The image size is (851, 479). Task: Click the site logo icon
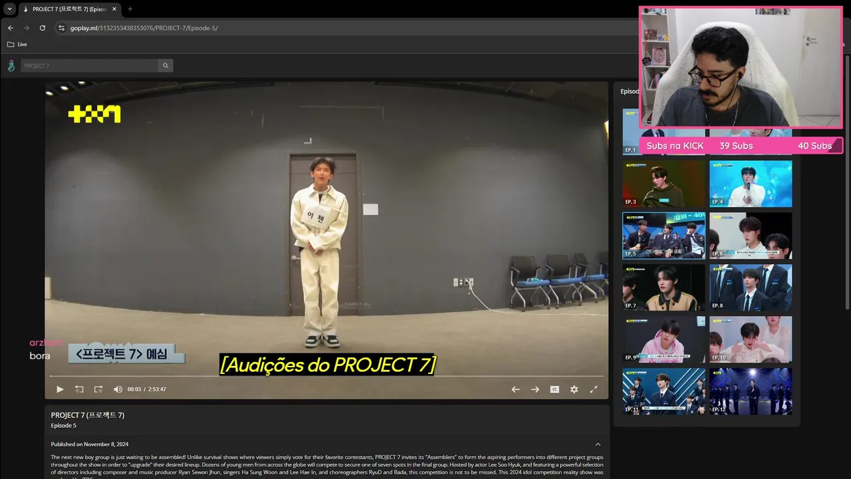point(11,66)
